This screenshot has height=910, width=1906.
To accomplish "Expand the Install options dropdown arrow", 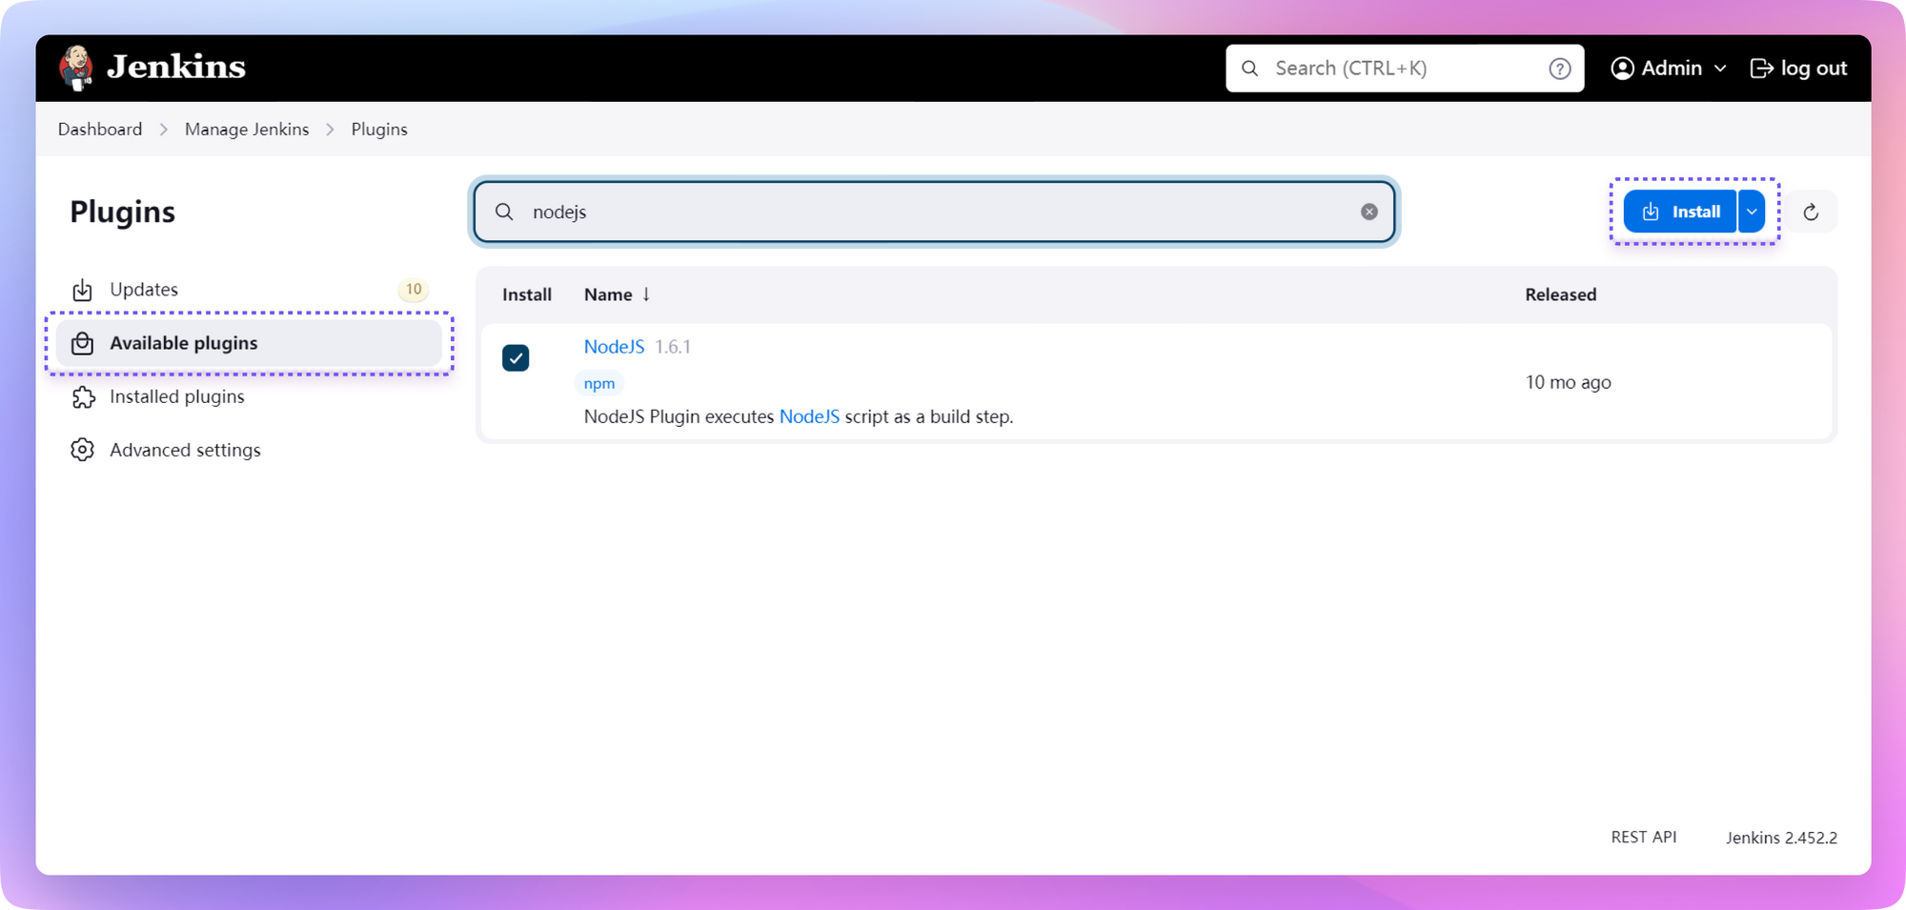I will [1752, 212].
